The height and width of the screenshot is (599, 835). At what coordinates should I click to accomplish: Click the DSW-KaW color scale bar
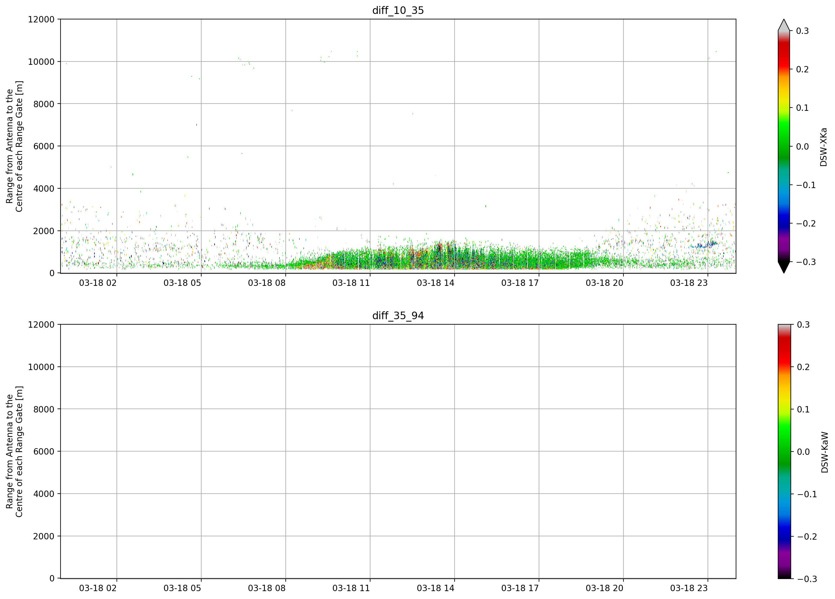click(784, 452)
